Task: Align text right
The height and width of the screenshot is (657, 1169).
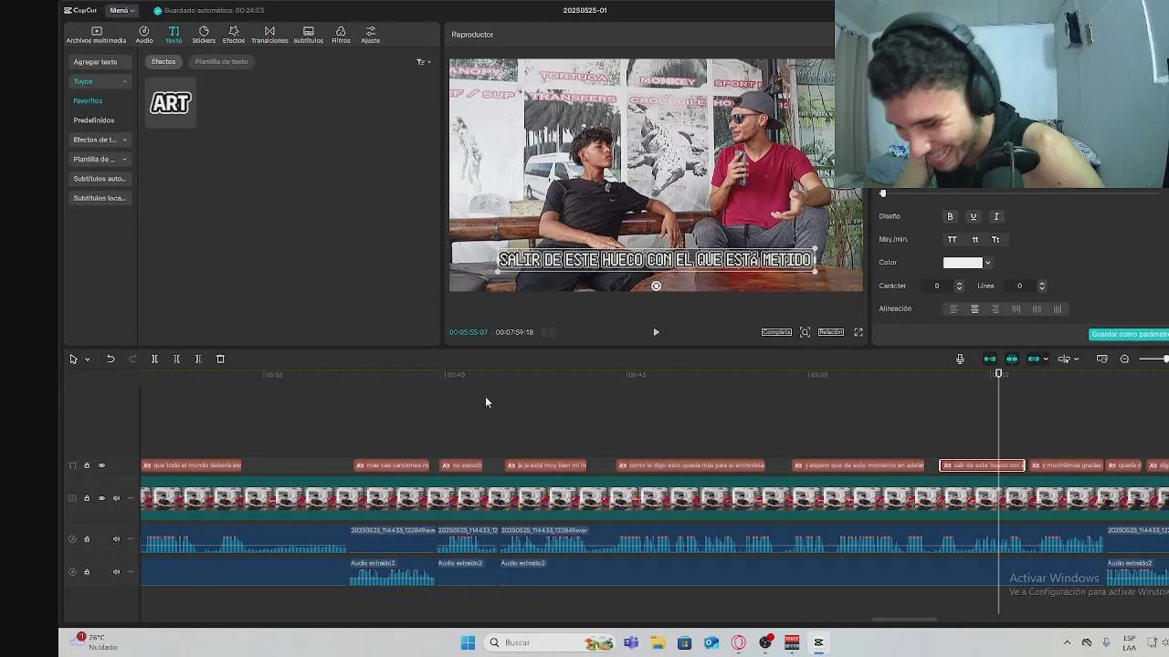Action: click(x=995, y=309)
